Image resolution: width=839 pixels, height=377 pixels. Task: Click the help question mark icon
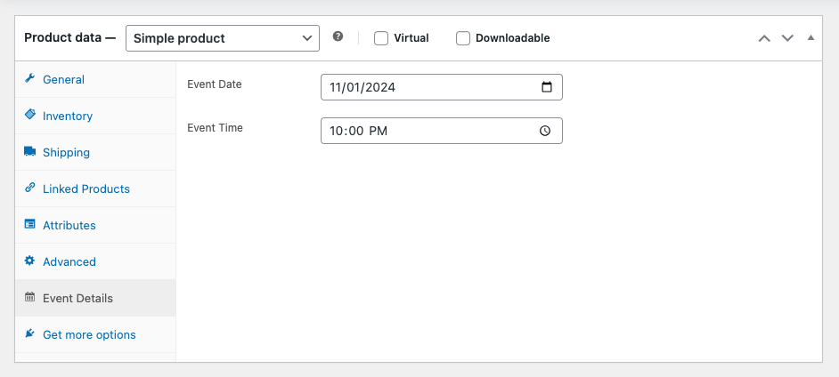point(338,37)
